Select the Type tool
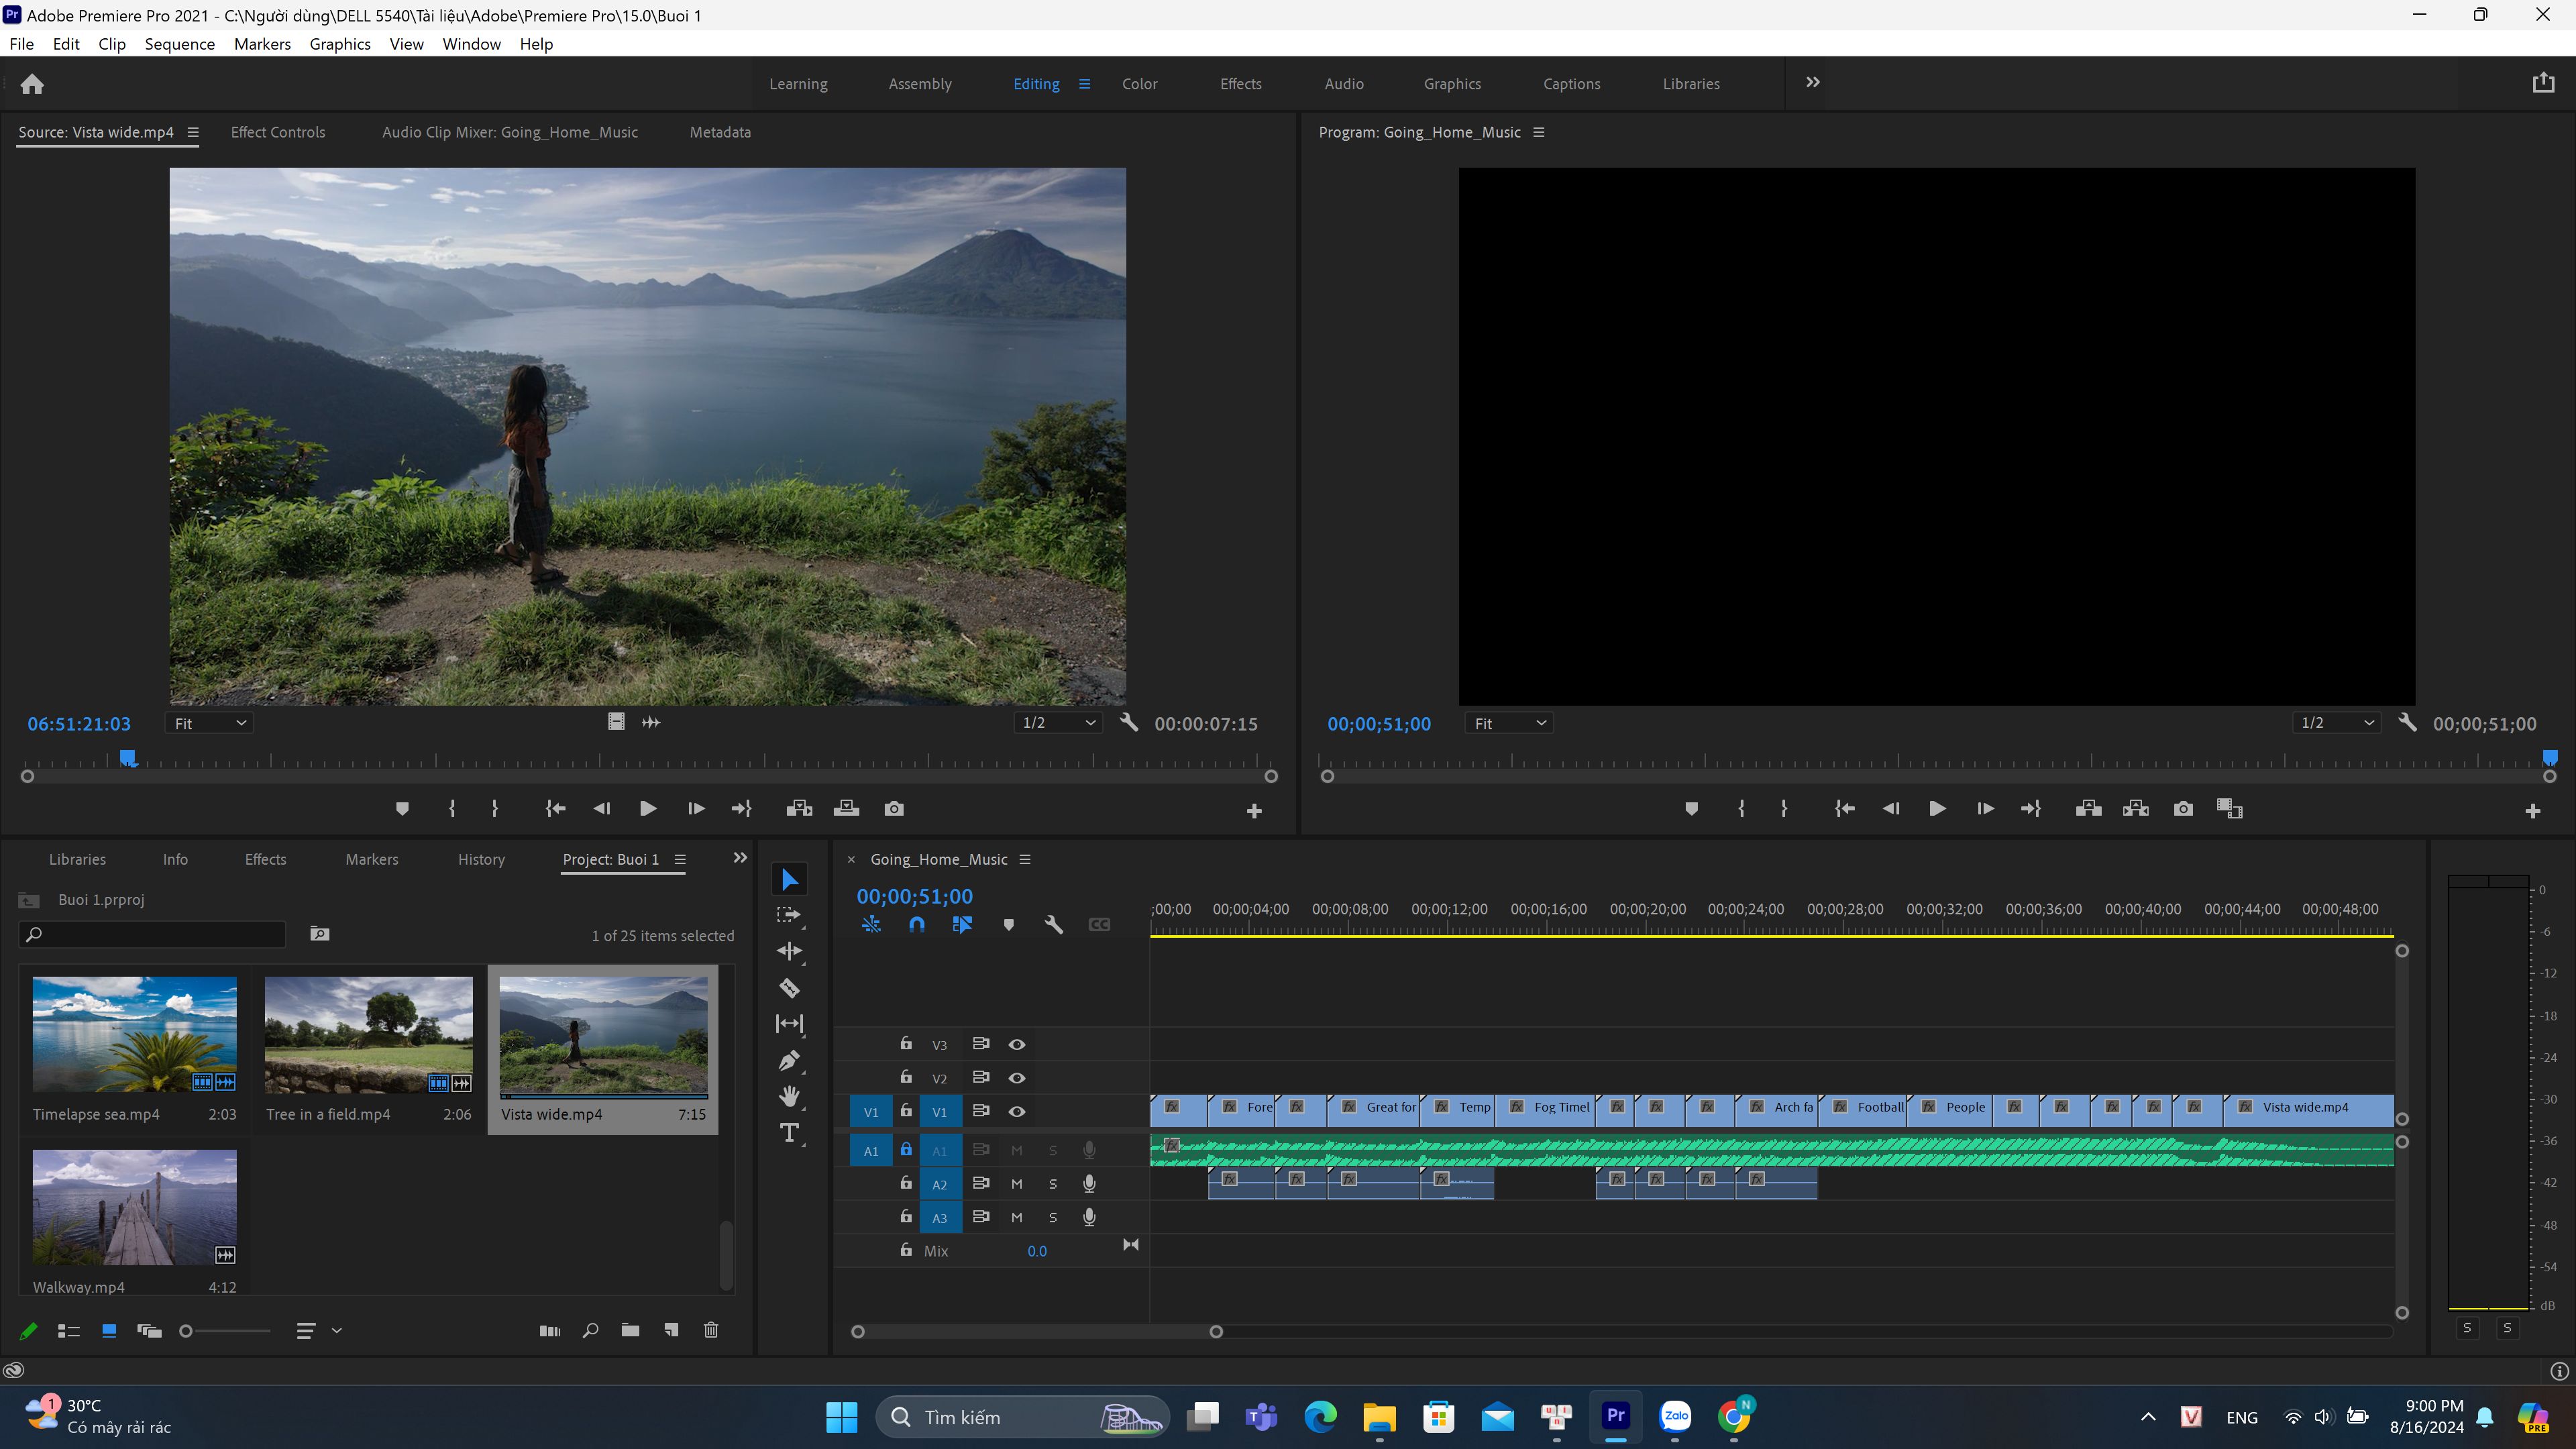The image size is (2576, 1449). coord(789,1132)
